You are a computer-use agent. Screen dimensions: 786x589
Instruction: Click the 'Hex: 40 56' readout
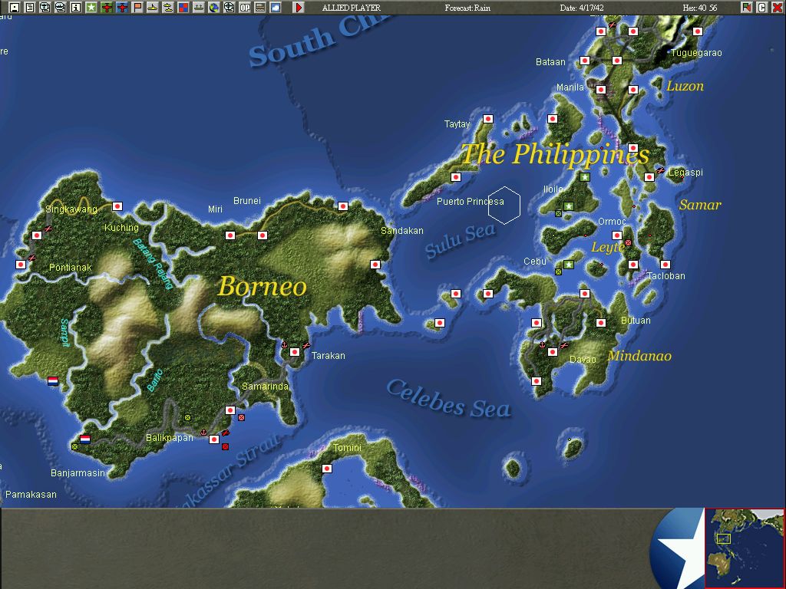[700, 8]
